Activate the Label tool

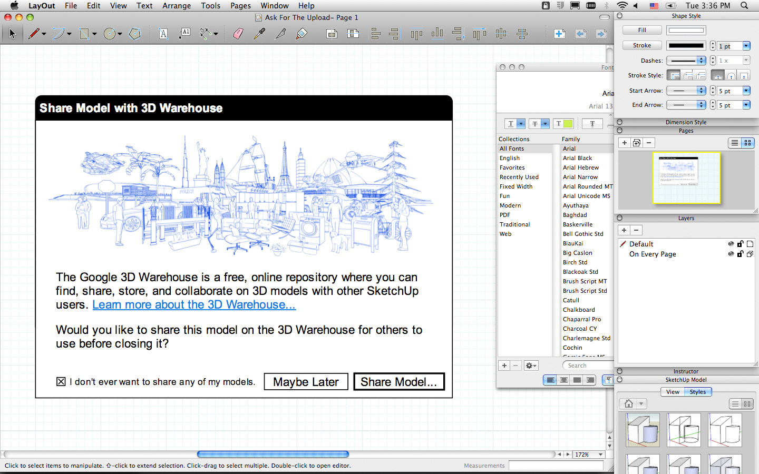point(184,34)
